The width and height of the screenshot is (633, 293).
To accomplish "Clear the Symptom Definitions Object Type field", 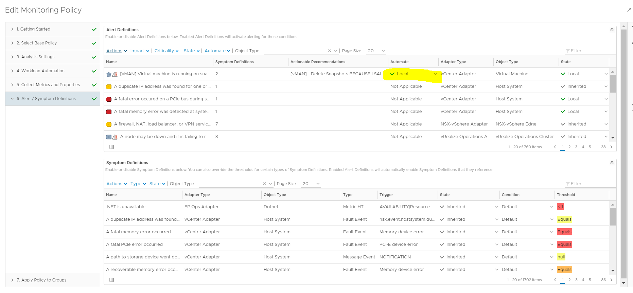I will click(264, 184).
